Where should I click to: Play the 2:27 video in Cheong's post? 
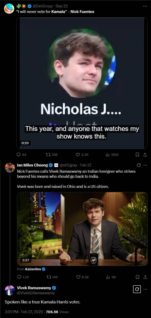click(82, 229)
